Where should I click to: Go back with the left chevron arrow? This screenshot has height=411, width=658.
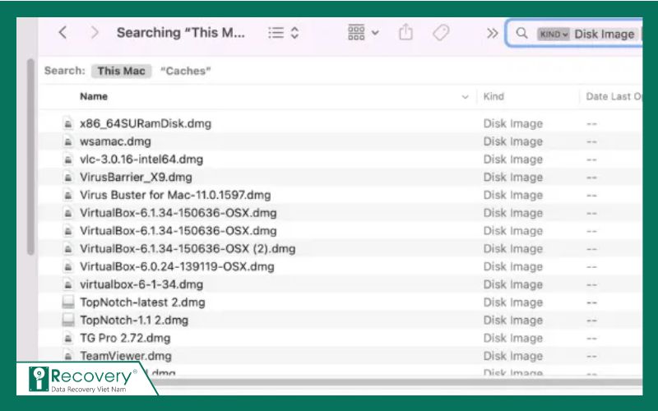(63, 32)
